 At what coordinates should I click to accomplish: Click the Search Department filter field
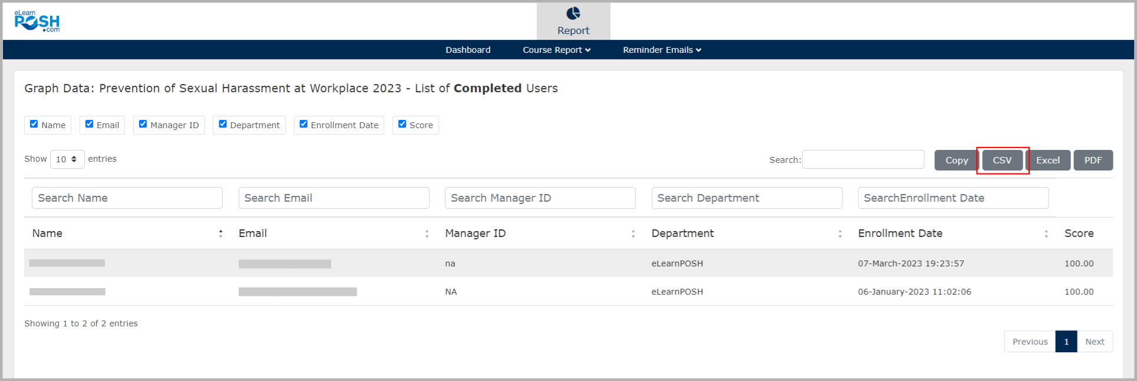pos(746,198)
